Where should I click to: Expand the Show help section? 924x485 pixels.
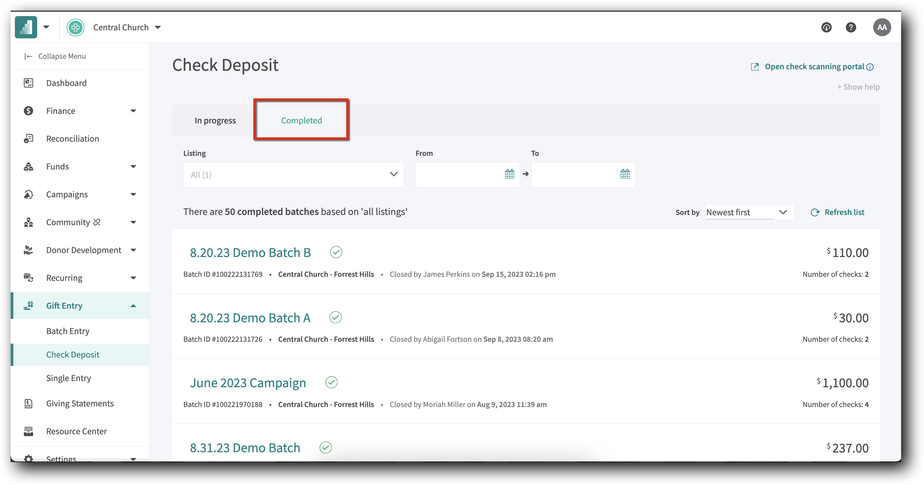click(x=858, y=87)
